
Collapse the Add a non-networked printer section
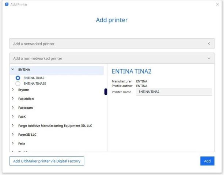pos(110,58)
